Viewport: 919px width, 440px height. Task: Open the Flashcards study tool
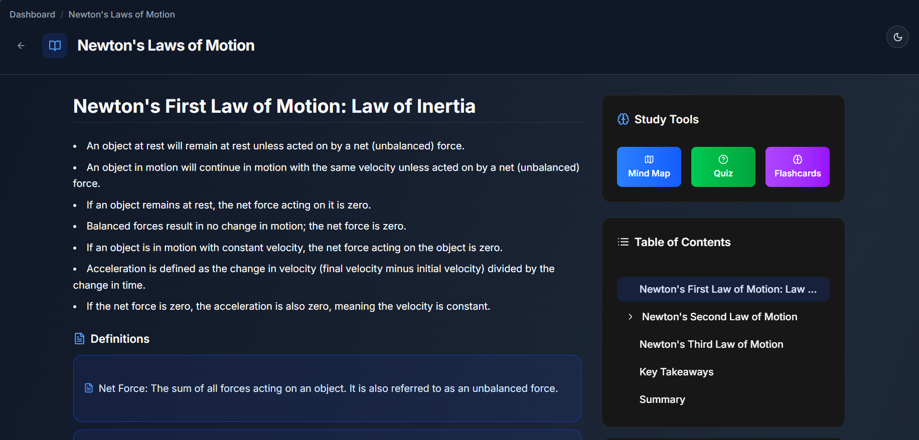(797, 167)
